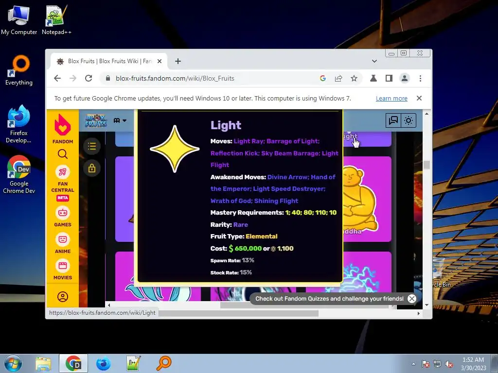Screen dimensions: 498x373
Task: Open the Rare rarity link
Action: [240, 224]
